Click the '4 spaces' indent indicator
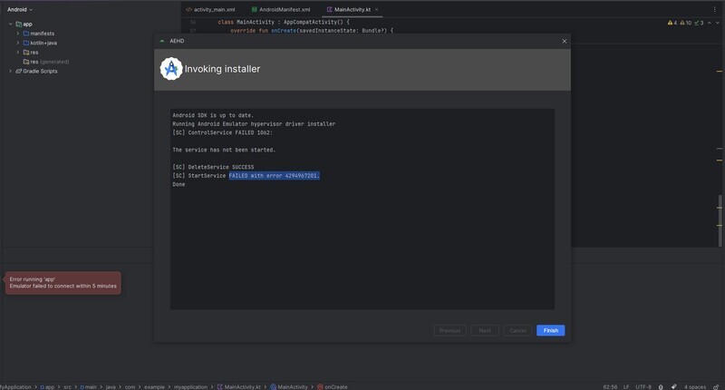 coord(695,386)
